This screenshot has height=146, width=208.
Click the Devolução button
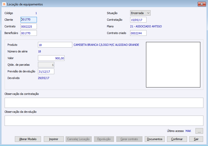(104, 139)
